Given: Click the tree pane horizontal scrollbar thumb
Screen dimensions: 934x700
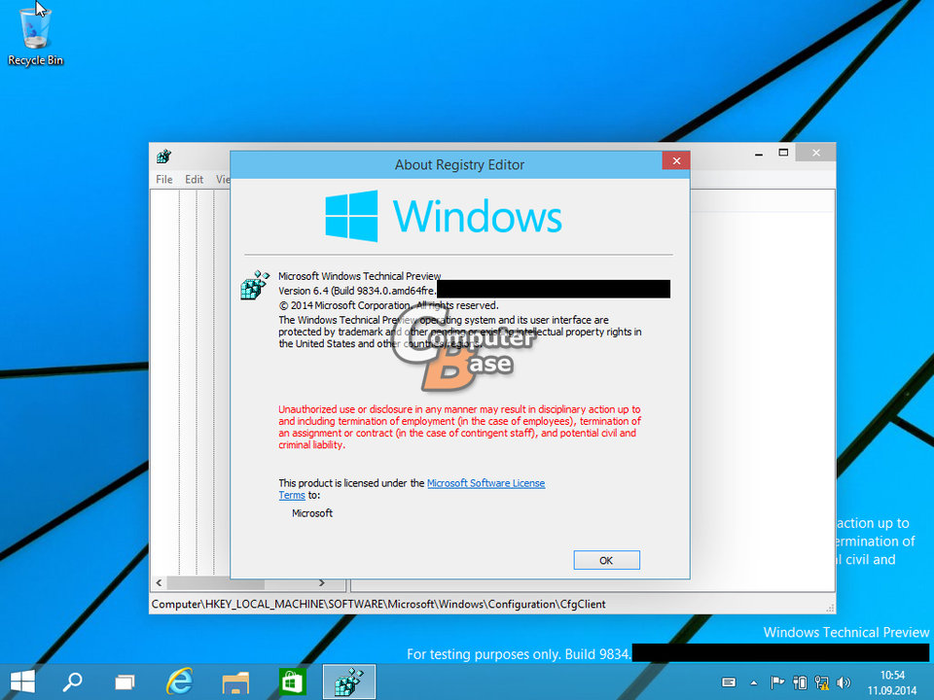Looking at the screenshot, I should click(x=216, y=582).
